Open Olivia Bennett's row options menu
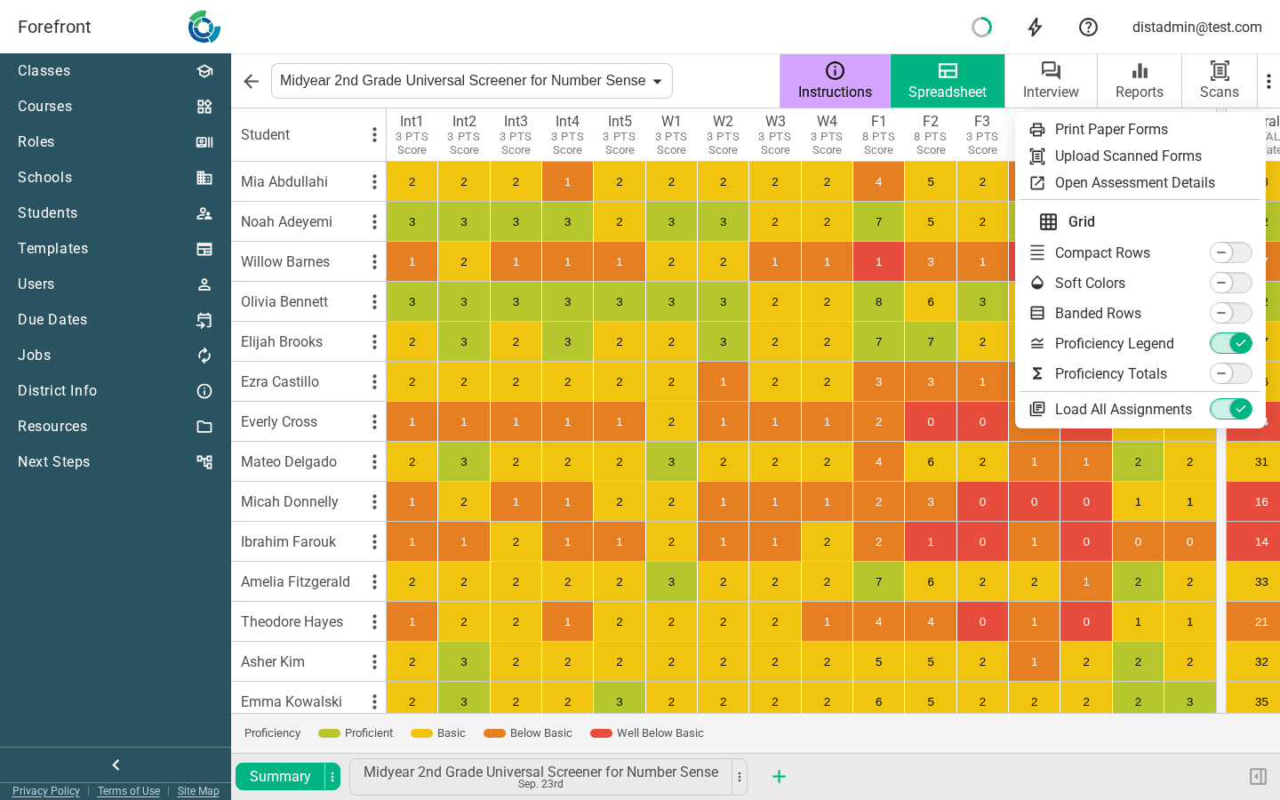The height and width of the screenshot is (800, 1280). point(374,301)
